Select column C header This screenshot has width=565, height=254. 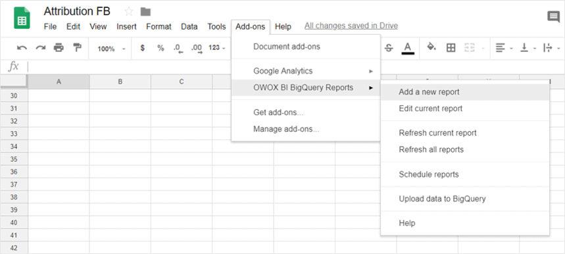[182, 82]
